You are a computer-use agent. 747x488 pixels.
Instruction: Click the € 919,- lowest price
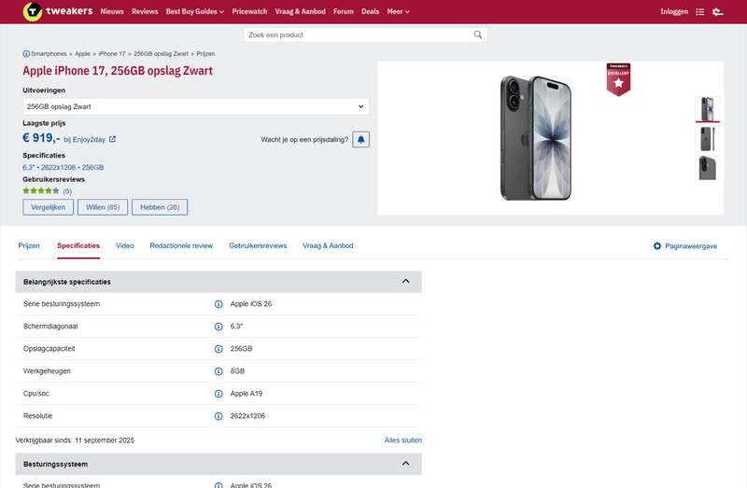[x=41, y=138]
